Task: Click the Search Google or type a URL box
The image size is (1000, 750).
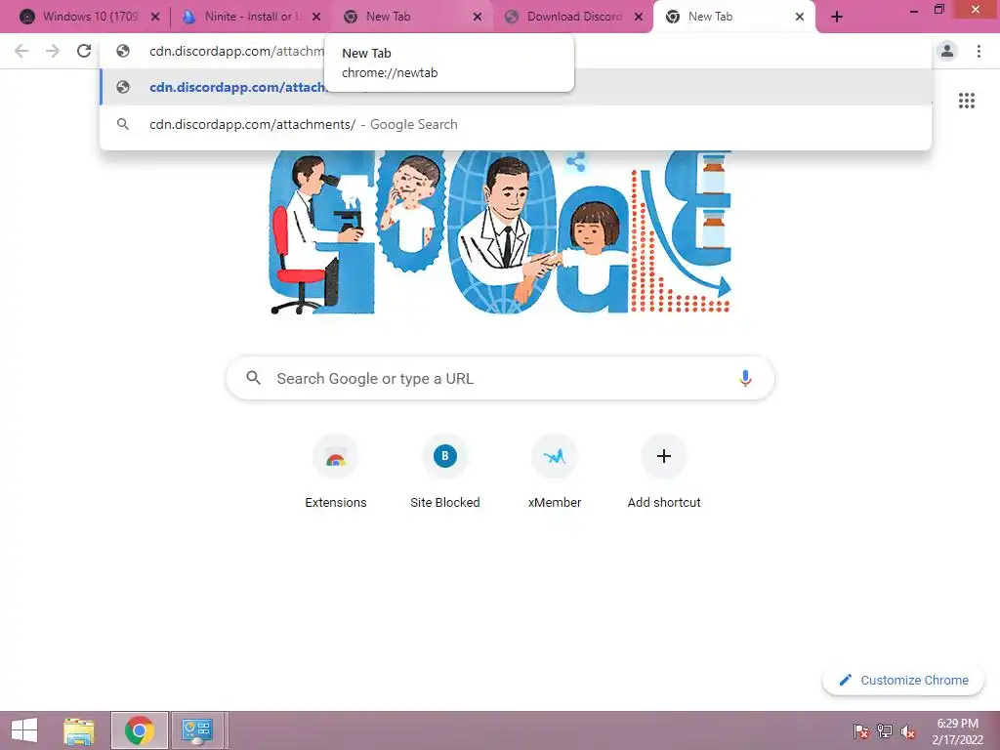Action: 500,378
